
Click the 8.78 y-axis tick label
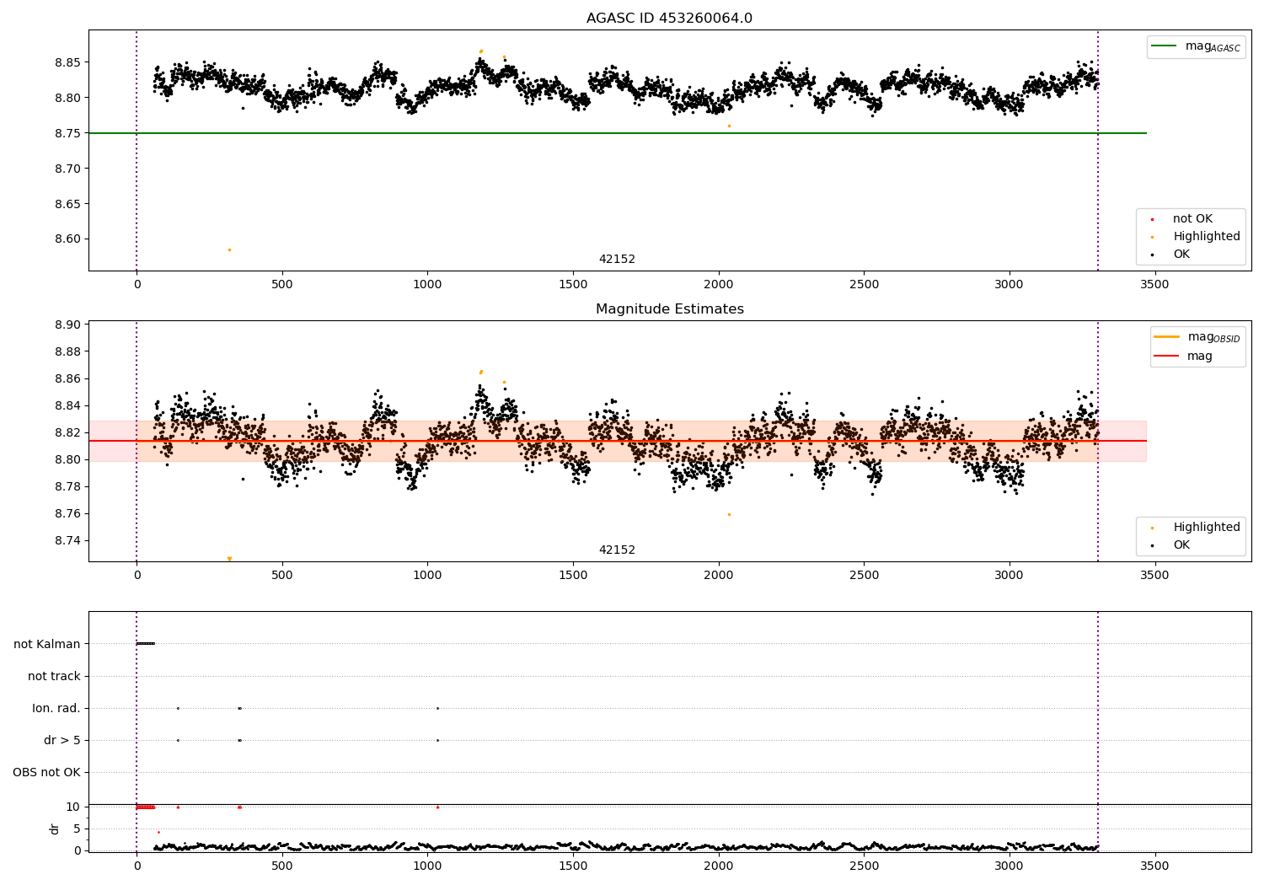[x=67, y=486]
